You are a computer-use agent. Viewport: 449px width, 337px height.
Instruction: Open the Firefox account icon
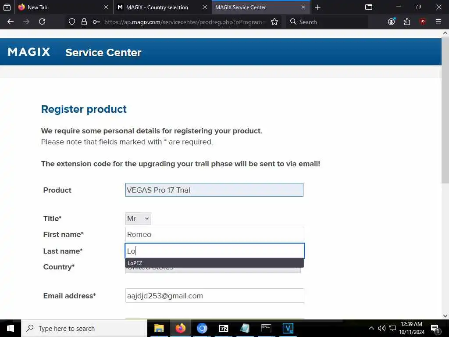392,22
